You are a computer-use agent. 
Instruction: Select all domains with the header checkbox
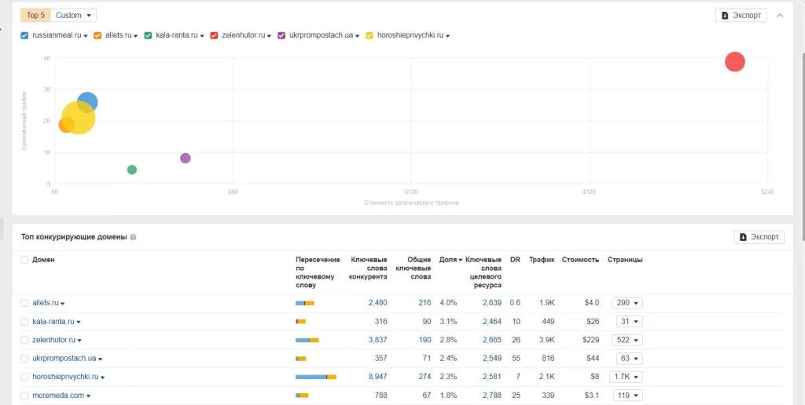coord(24,260)
